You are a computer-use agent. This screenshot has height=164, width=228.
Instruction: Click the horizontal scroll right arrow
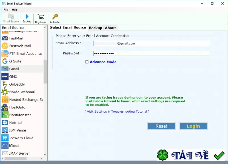pos(42,159)
